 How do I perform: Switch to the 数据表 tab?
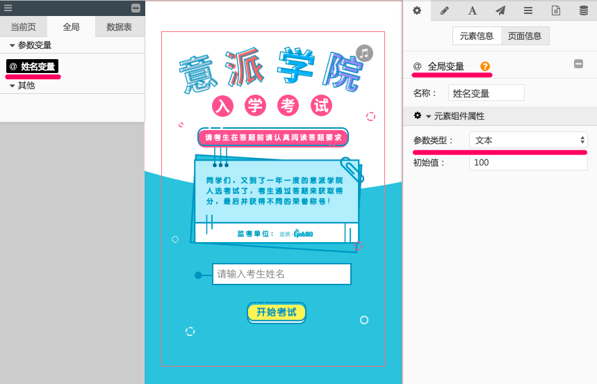coord(119,27)
